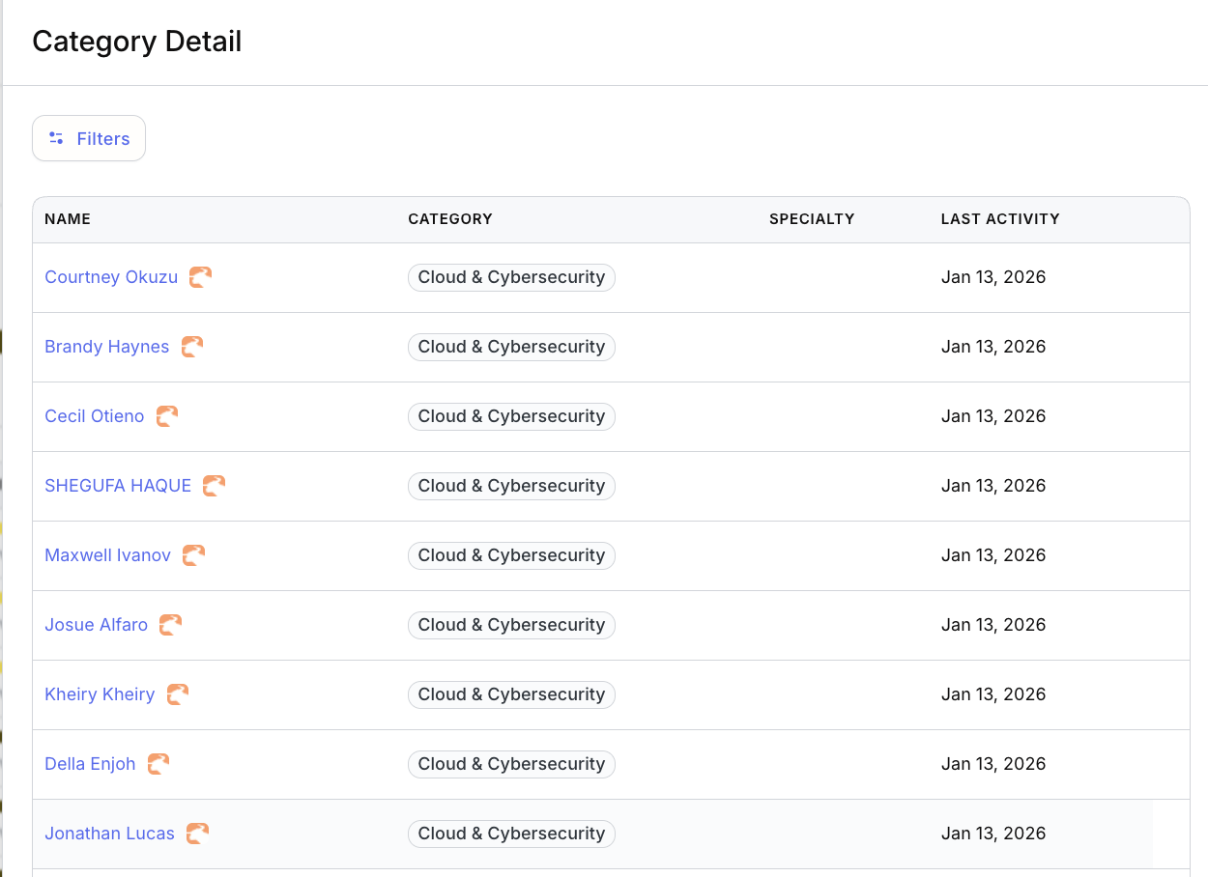Click the orange icon next to SHEGUFA HAQUE
The width and height of the screenshot is (1208, 877).
tap(214, 486)
